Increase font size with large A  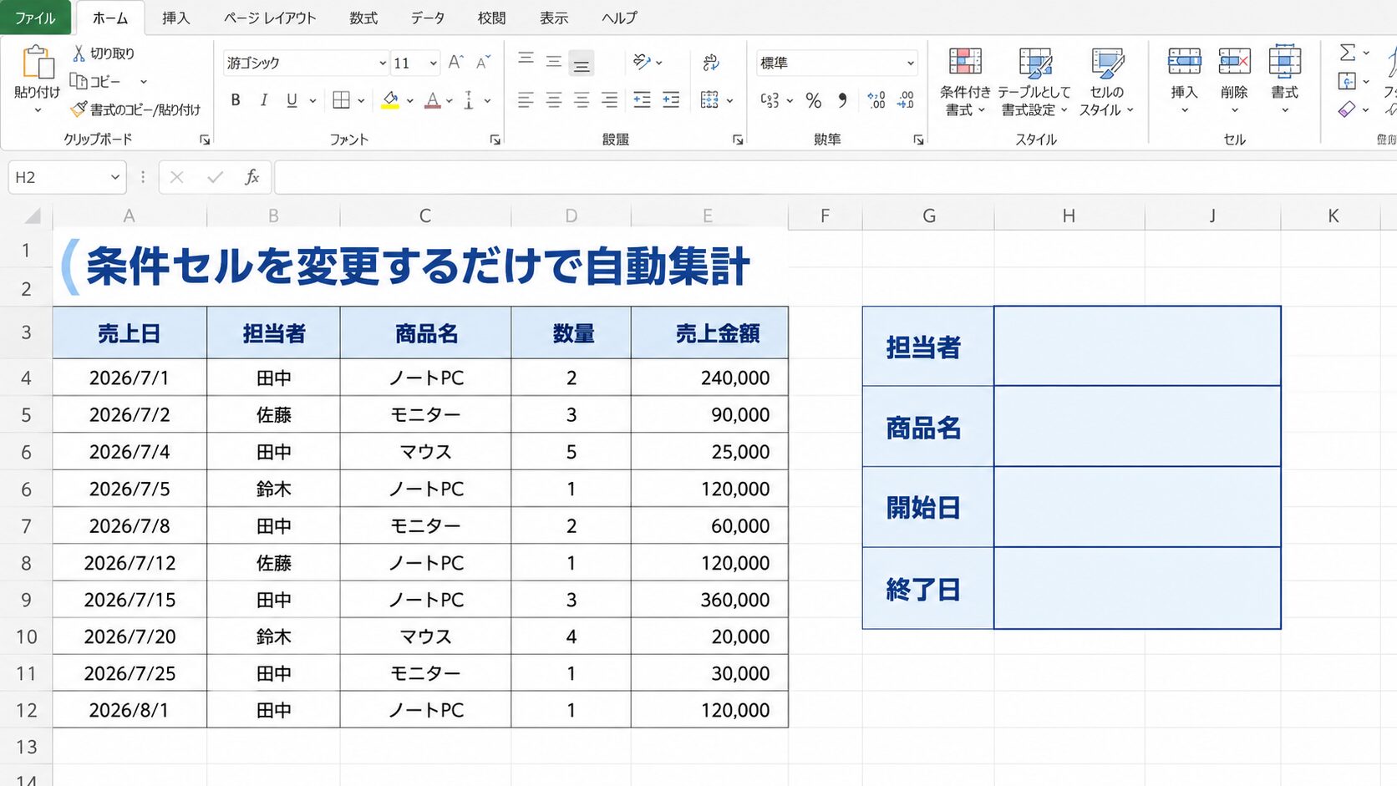[455, 62]
